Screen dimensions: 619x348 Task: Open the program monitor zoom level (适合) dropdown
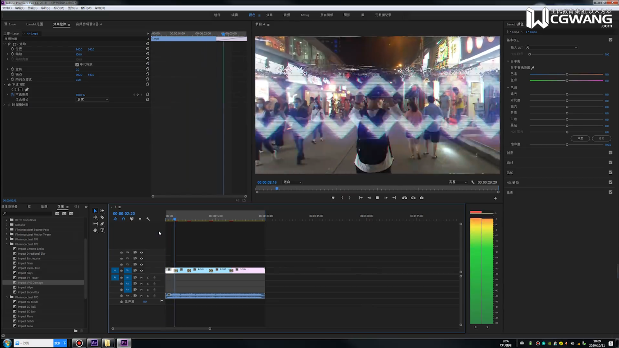(x=292, y=182)
